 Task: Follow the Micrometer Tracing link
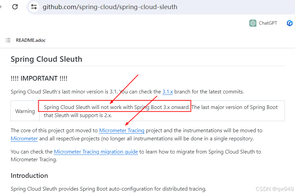point(122,131)
